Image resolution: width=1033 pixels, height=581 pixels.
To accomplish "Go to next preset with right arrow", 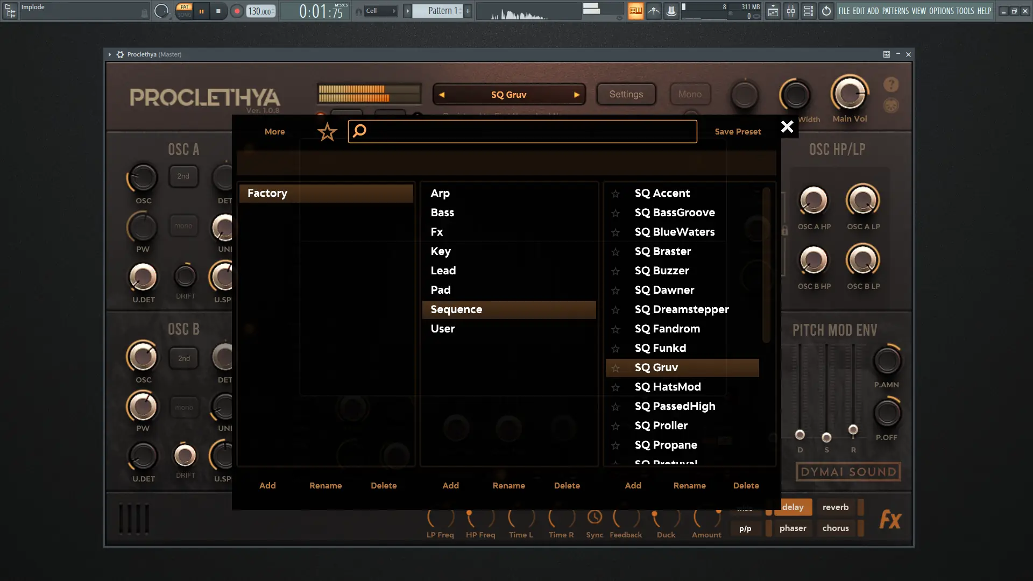I will [x=577, y=95].
